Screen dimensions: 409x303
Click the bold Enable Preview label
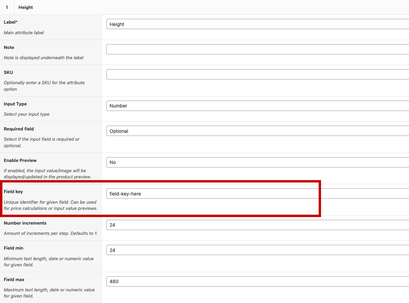(20, 160)
